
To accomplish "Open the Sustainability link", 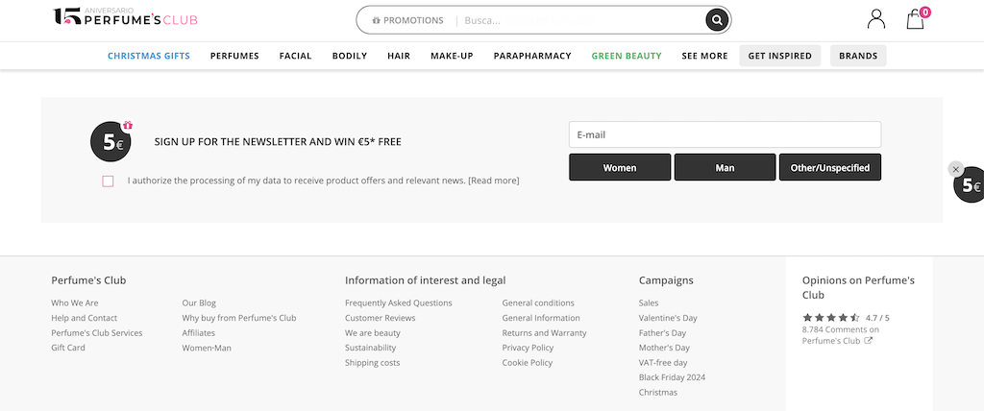I will [x=370, y=348].
